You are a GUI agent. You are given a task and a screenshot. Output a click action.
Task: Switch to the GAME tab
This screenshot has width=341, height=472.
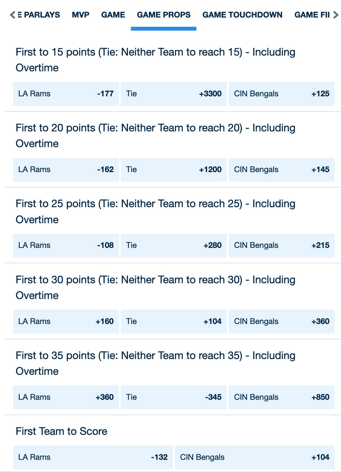tap(113, 15)
